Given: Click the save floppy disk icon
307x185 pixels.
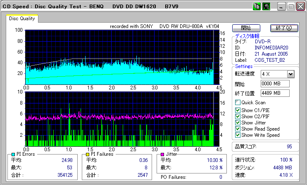Looking at the screenshot, I should [266, 7].
